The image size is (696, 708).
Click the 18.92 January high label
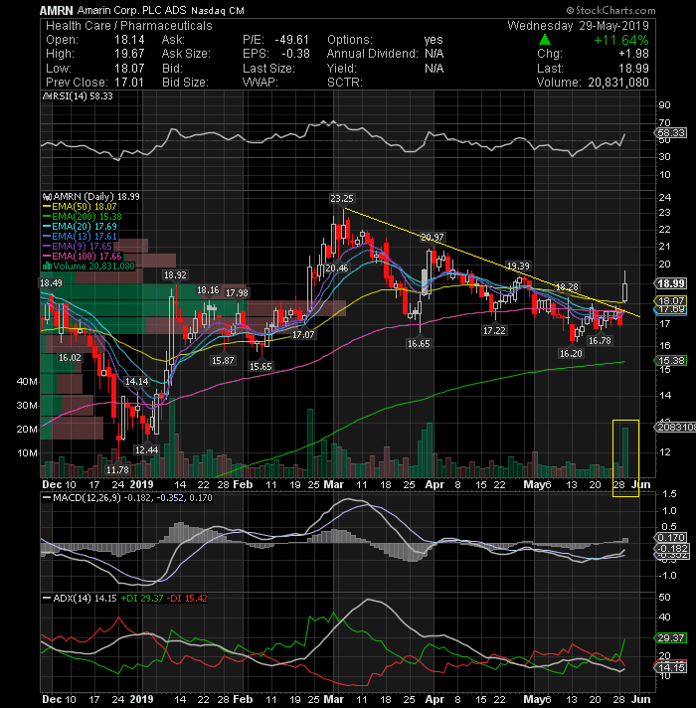175,275
